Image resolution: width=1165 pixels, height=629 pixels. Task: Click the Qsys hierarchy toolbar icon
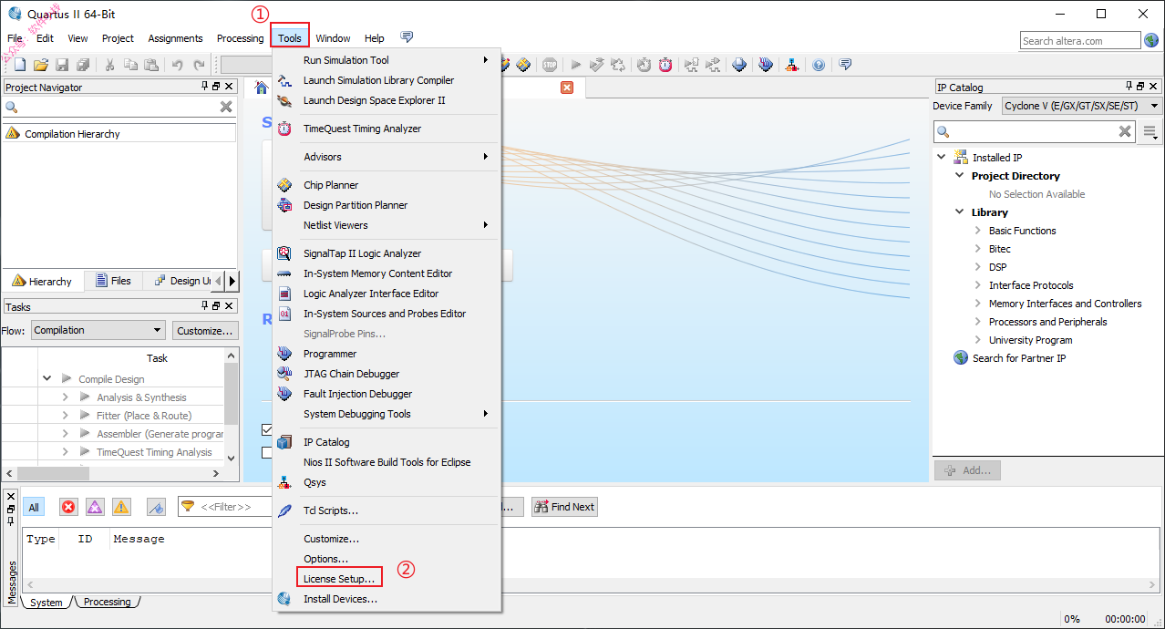792,65
